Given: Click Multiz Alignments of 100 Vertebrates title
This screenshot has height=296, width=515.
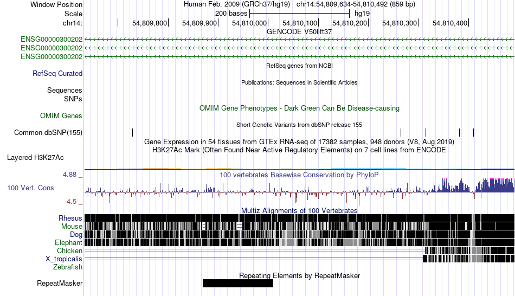Looking at the screenshot, I should (299, 210).
